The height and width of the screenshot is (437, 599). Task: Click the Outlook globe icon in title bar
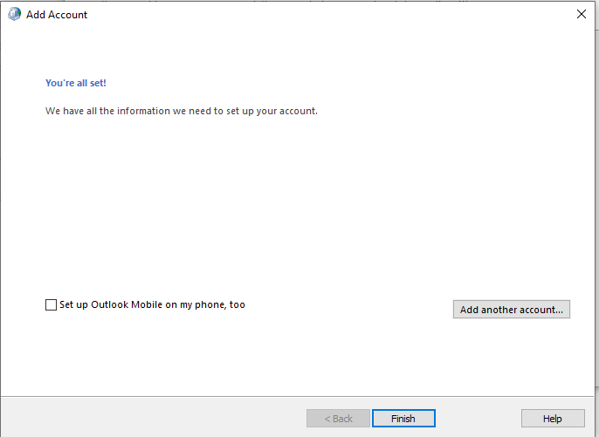(14, 14)
